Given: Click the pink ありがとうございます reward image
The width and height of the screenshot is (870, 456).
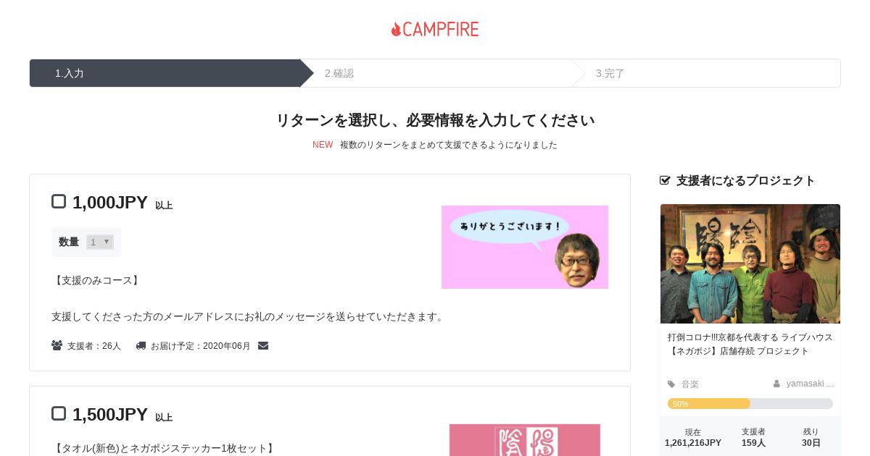Looking at the screenshot, I should pos(525,247).
